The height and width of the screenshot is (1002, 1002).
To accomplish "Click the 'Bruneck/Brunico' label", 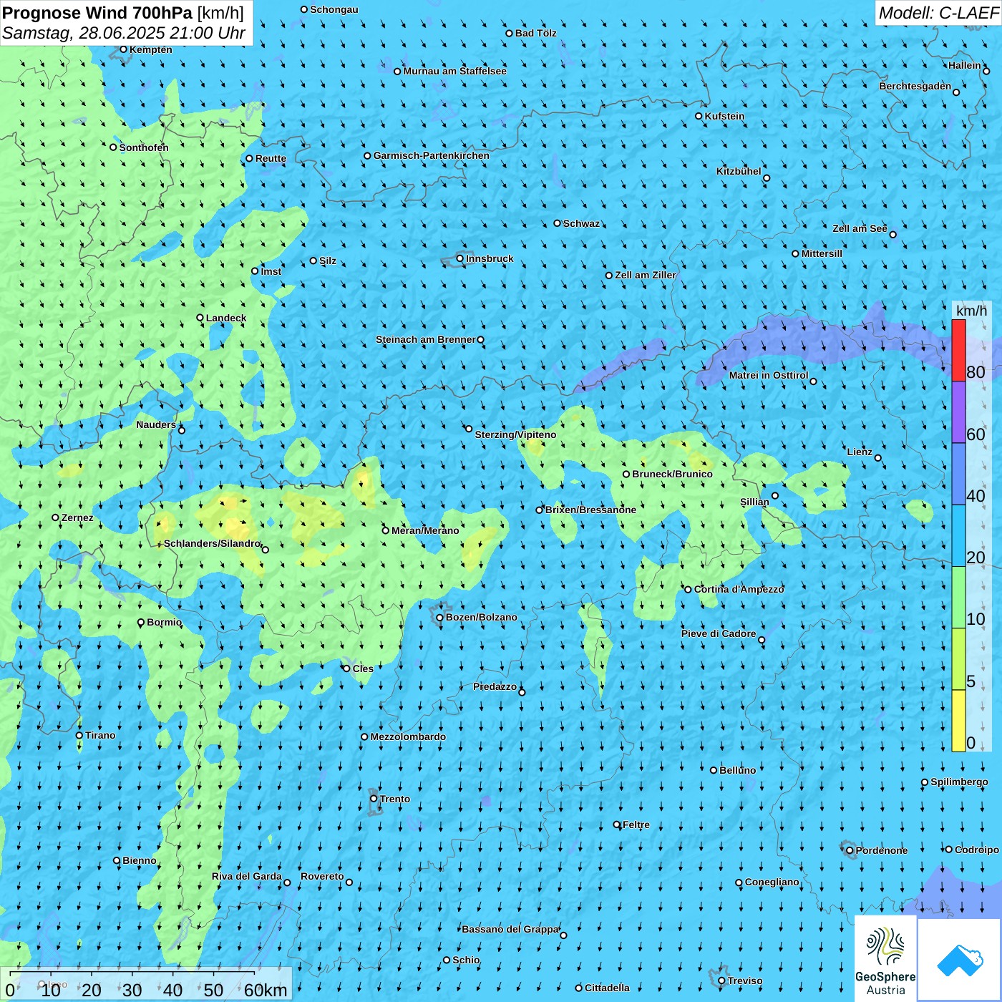I will 672,474.
